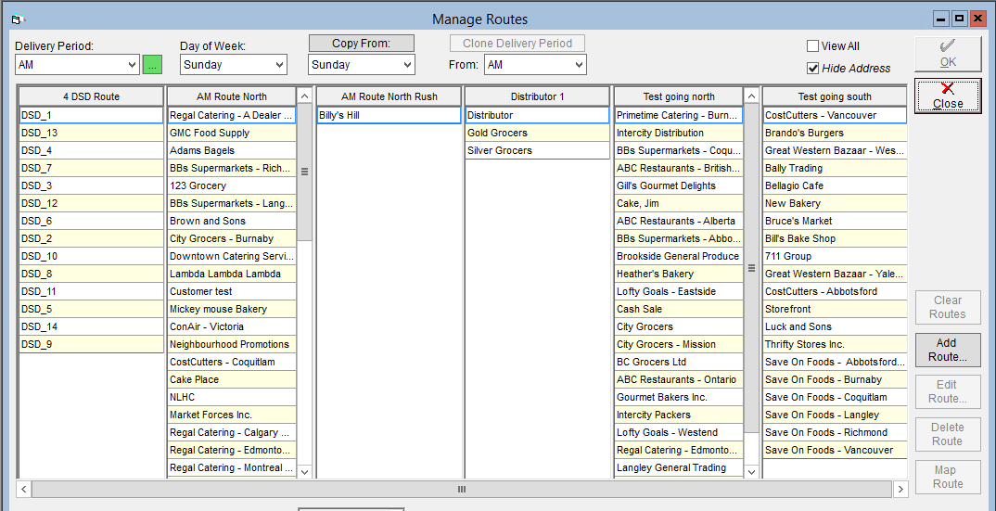Screen dimensions: 996x511
Task: Select Brando's Burgers entry
Action: click(x=835, y=133)
